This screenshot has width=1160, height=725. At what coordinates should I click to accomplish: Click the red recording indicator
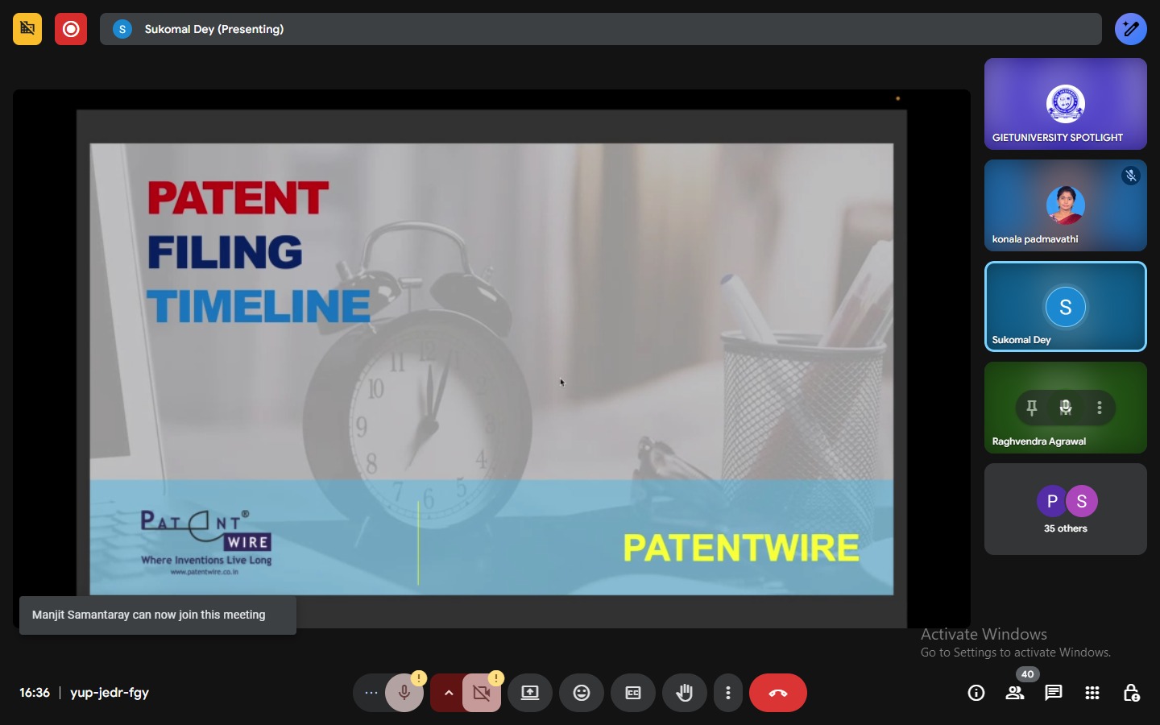71,29
